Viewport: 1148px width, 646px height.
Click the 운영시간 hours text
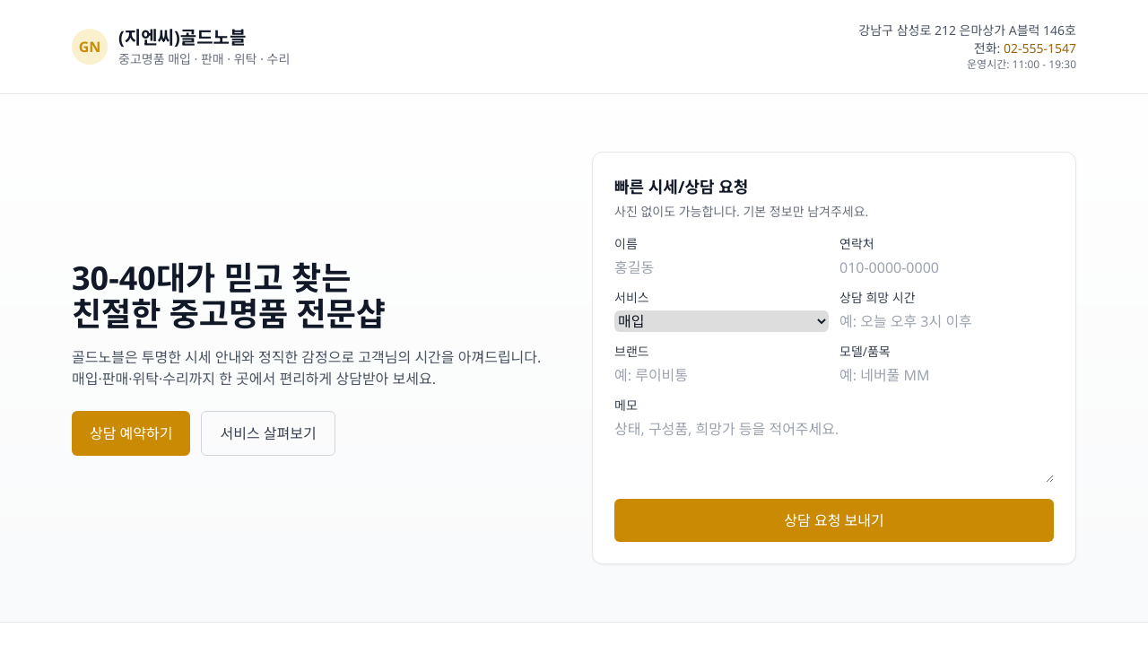(x=1021, y=65)
